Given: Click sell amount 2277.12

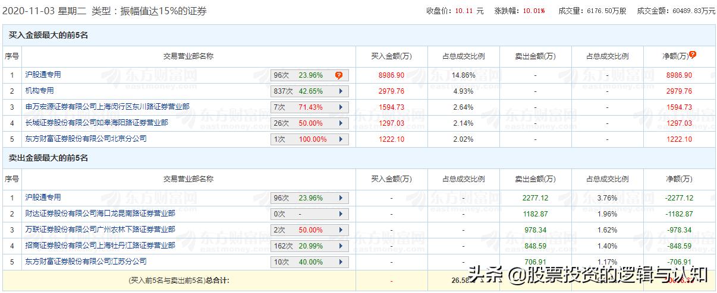Looking at the screenshot, I should [x=535, y=198].
